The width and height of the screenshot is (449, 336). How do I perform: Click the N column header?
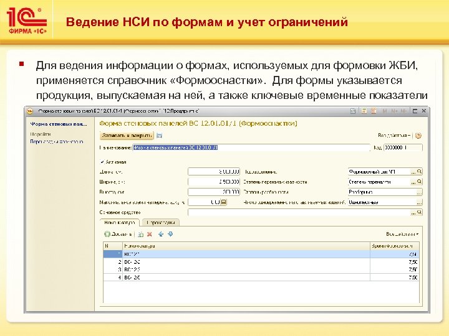(113, 246)
